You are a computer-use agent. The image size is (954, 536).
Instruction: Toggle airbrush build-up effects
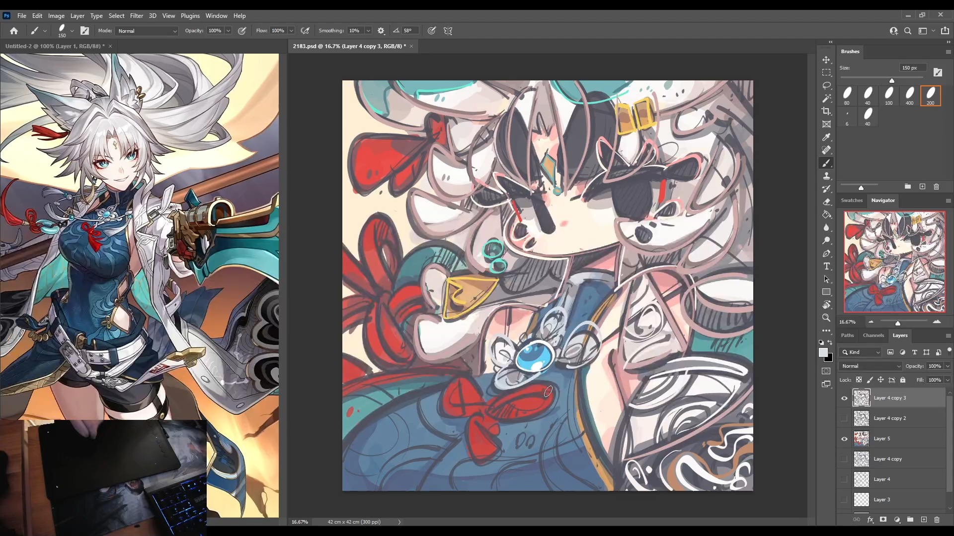click(305, 31)
